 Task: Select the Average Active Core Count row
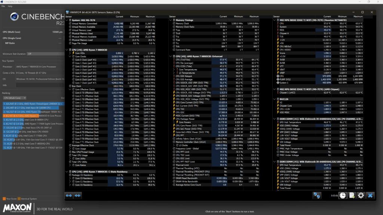click(x=216, y=185)
